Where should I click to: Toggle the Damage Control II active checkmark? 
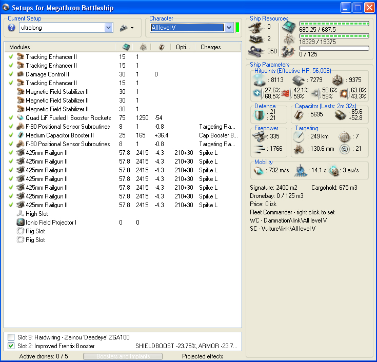point(11,74)
